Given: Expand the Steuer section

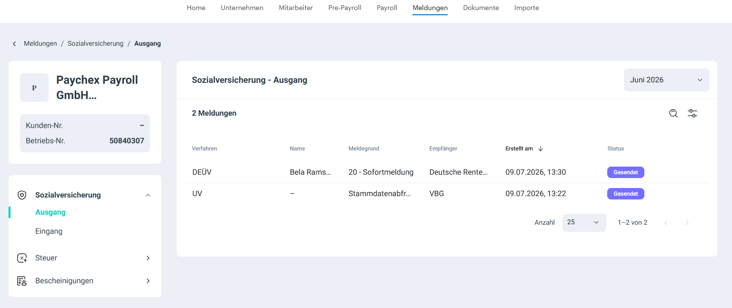Looking at the screenshot, I should pos(148,258).
